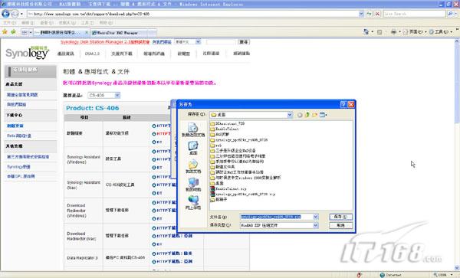Open the File menu in IE
Screen dimensions: 460x278
pyautogui.click(x=9, y=23)
